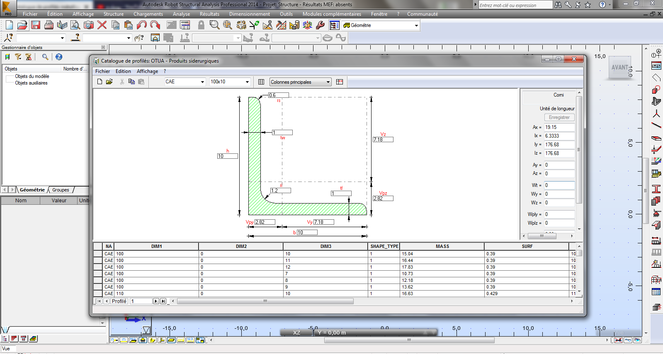
Task: Click the magnifier search icon in object manager
Action: [45, 57]
